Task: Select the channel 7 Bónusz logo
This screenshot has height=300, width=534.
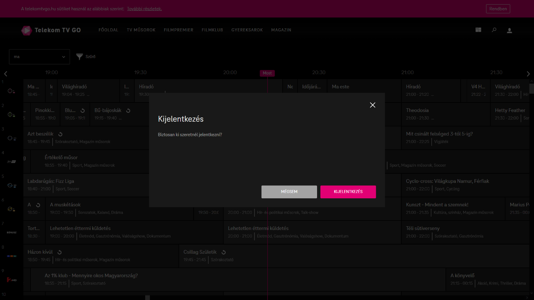Action: (x=12, y=232)
